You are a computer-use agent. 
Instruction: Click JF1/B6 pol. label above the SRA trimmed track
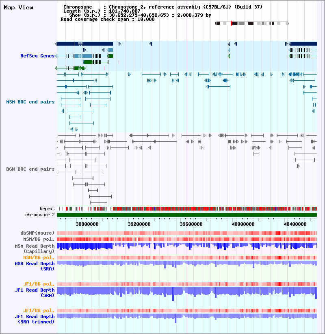tap(39, 310)
